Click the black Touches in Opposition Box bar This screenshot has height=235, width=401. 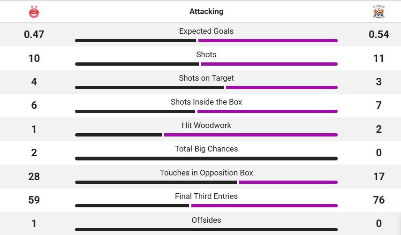click(x=156, y=182)
